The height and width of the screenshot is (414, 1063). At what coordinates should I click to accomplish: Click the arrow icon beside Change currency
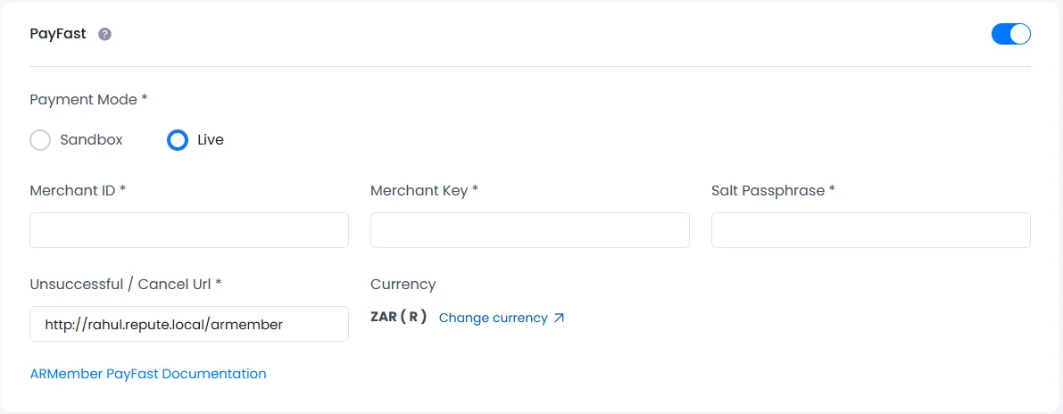[x=560, y=318]
